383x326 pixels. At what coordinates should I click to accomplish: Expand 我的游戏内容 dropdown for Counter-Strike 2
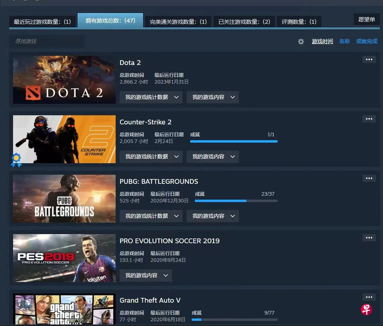point(213,157)
